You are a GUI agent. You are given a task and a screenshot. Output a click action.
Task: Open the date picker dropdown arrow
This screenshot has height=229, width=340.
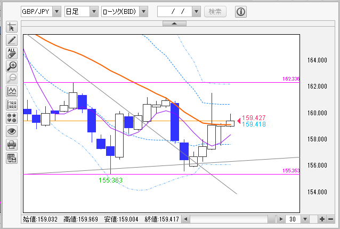point(196,12)
